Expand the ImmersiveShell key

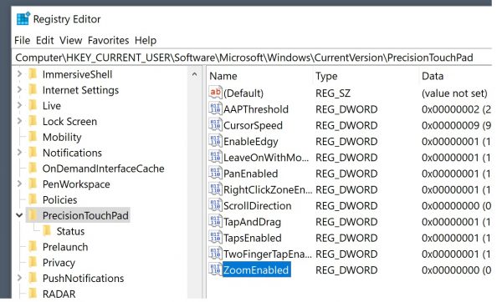tap(19, 74)
